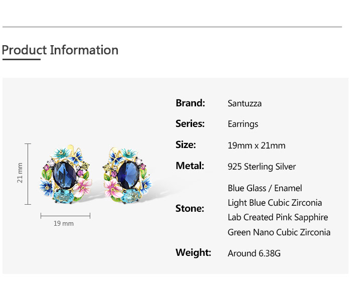Select the Green Nano Cubic Zirconia line
Screen dimensions: 351x299
click(x=279, y=232)
